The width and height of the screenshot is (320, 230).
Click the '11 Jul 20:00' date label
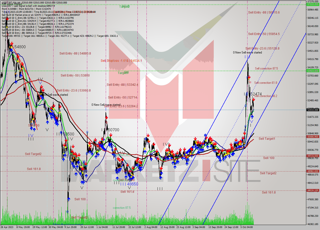(119, 227)
